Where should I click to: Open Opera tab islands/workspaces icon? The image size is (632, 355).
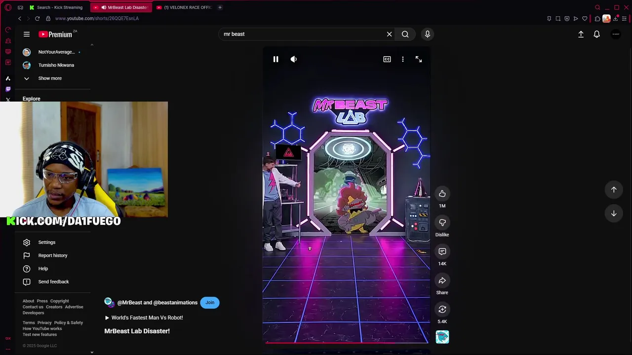click(20, 7)
